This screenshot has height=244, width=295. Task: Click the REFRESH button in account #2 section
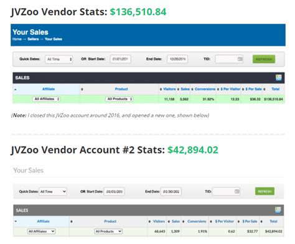pos(265,191)
